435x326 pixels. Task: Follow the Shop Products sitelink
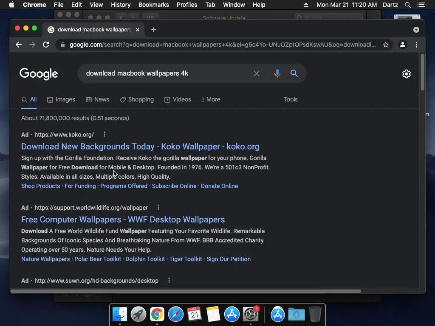coord(40,186)
